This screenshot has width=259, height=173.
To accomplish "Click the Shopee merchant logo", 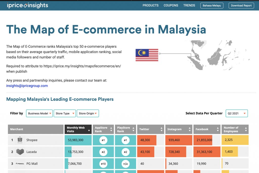I will (20, 140).
